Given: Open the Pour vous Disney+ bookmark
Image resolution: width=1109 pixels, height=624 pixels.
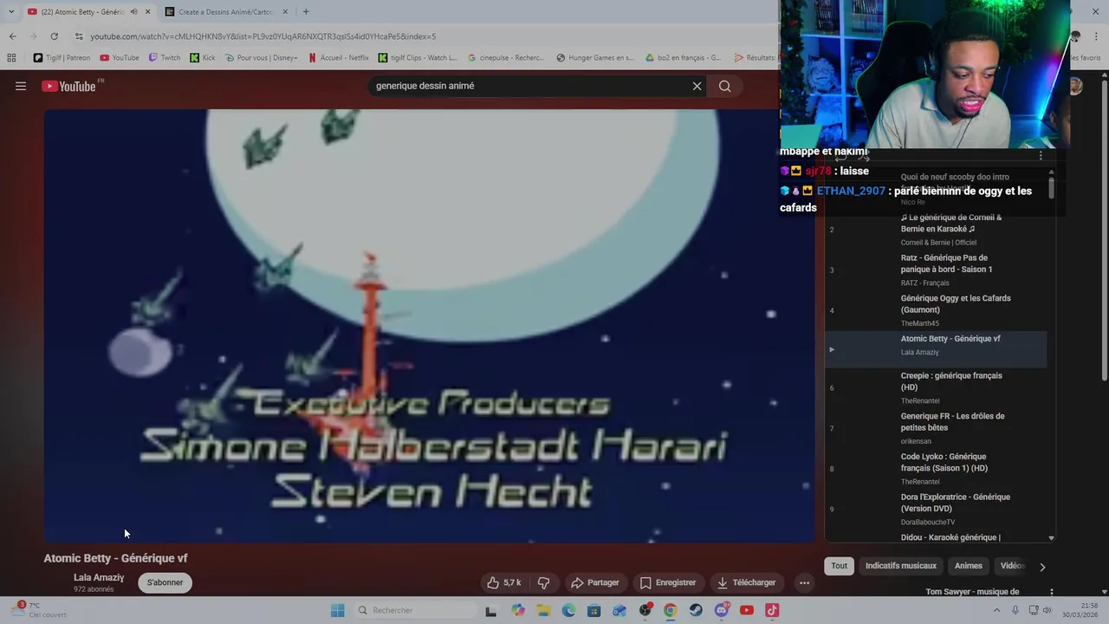Looking at the screenshot, I should coord(261,58).
